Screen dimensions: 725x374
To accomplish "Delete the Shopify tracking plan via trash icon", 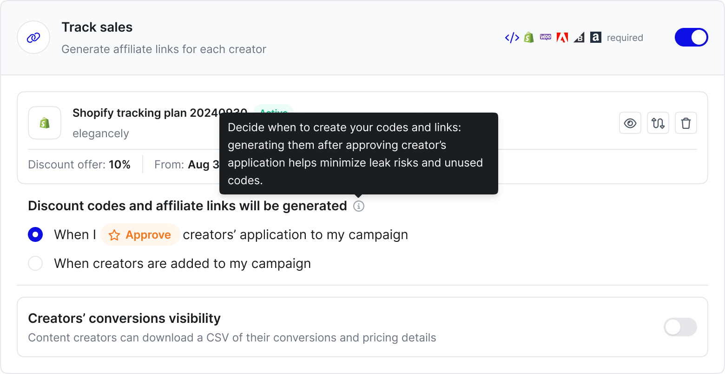I will pos(686,123).
